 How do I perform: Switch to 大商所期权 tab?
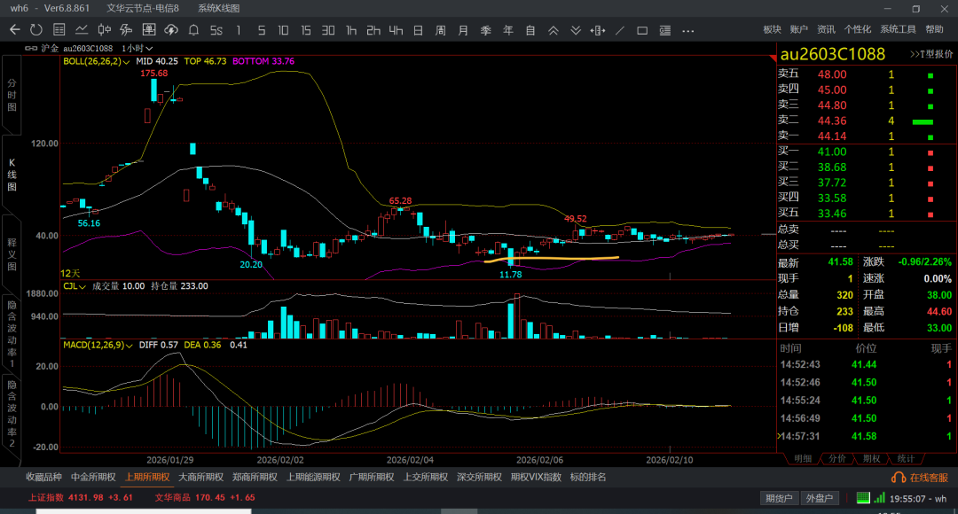(x=200, y=477)
